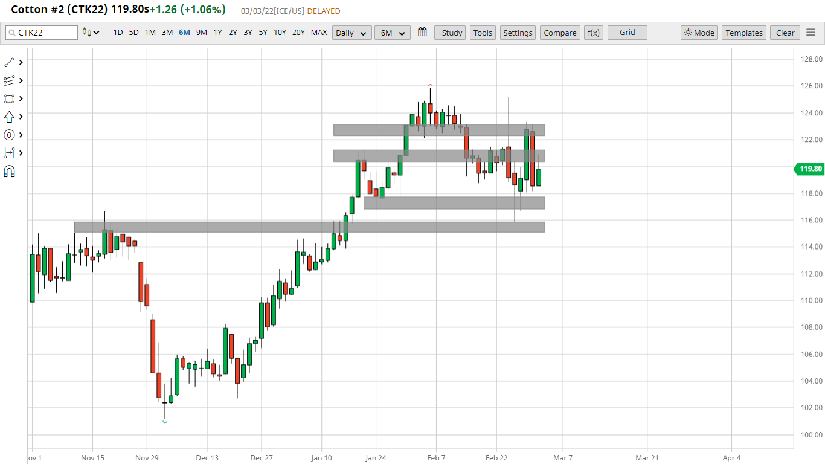This screenshot has width=825, height=464.
Task: Select the arrow marker tool
Action: [x=9, y=117]
